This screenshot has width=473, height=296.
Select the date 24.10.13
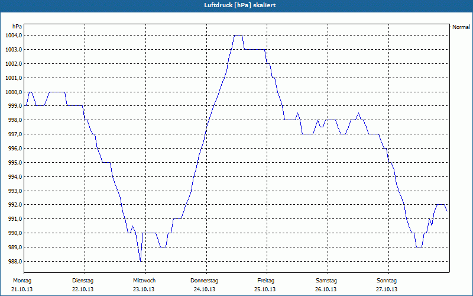205,289
